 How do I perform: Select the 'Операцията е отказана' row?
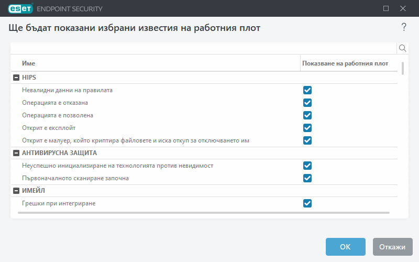(x=204, y=103)
